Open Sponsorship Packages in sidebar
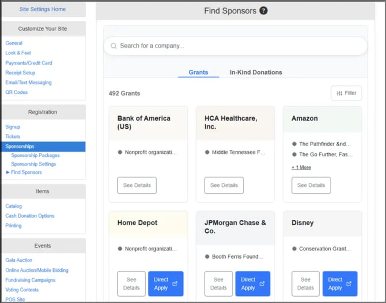386x303 pixels. pos(35,155)
